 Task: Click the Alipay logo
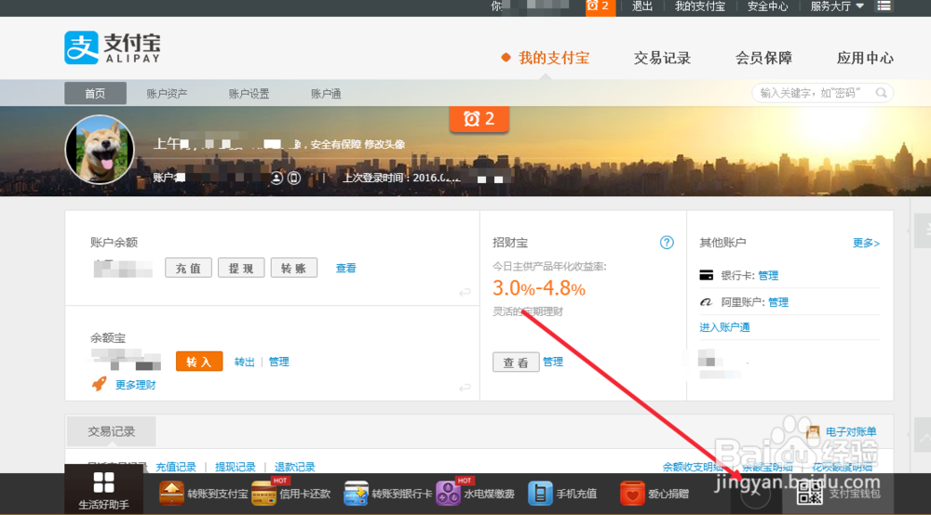113,47
